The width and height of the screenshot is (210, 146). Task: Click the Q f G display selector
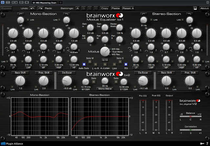105,60
